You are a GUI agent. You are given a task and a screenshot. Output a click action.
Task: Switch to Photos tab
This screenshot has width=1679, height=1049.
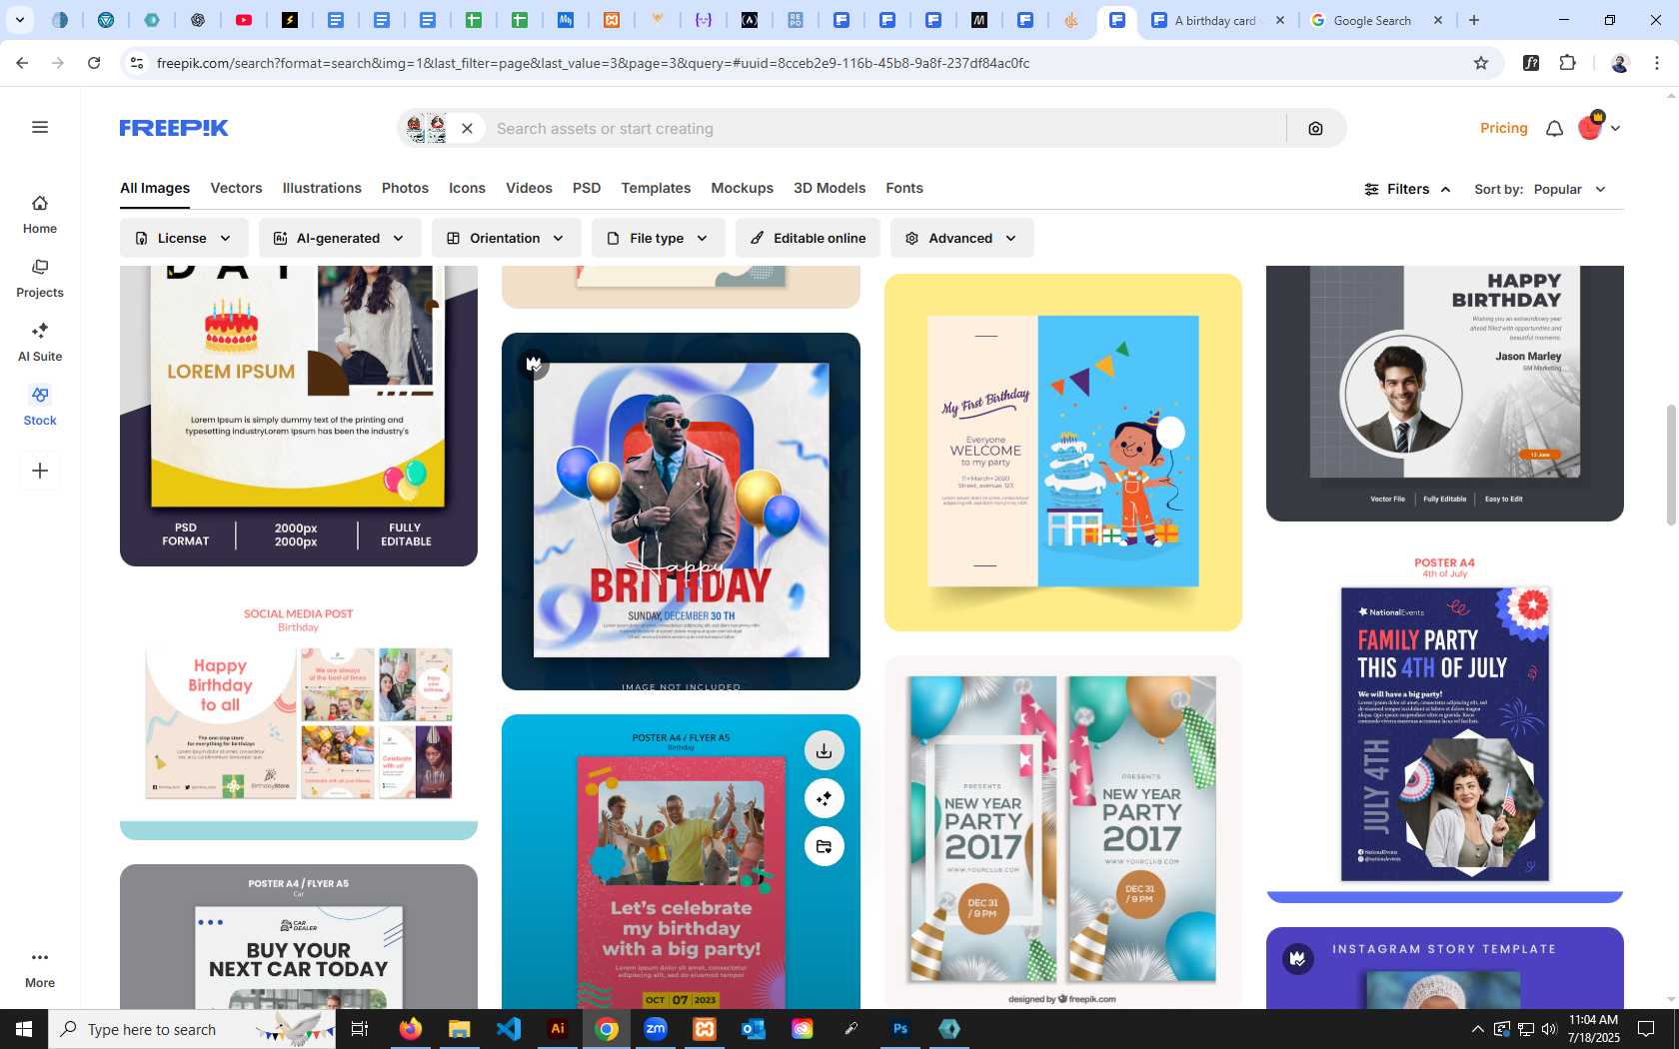(405, 188)
